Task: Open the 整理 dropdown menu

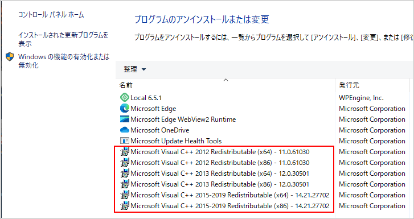Action: click(x=134, y=69)
